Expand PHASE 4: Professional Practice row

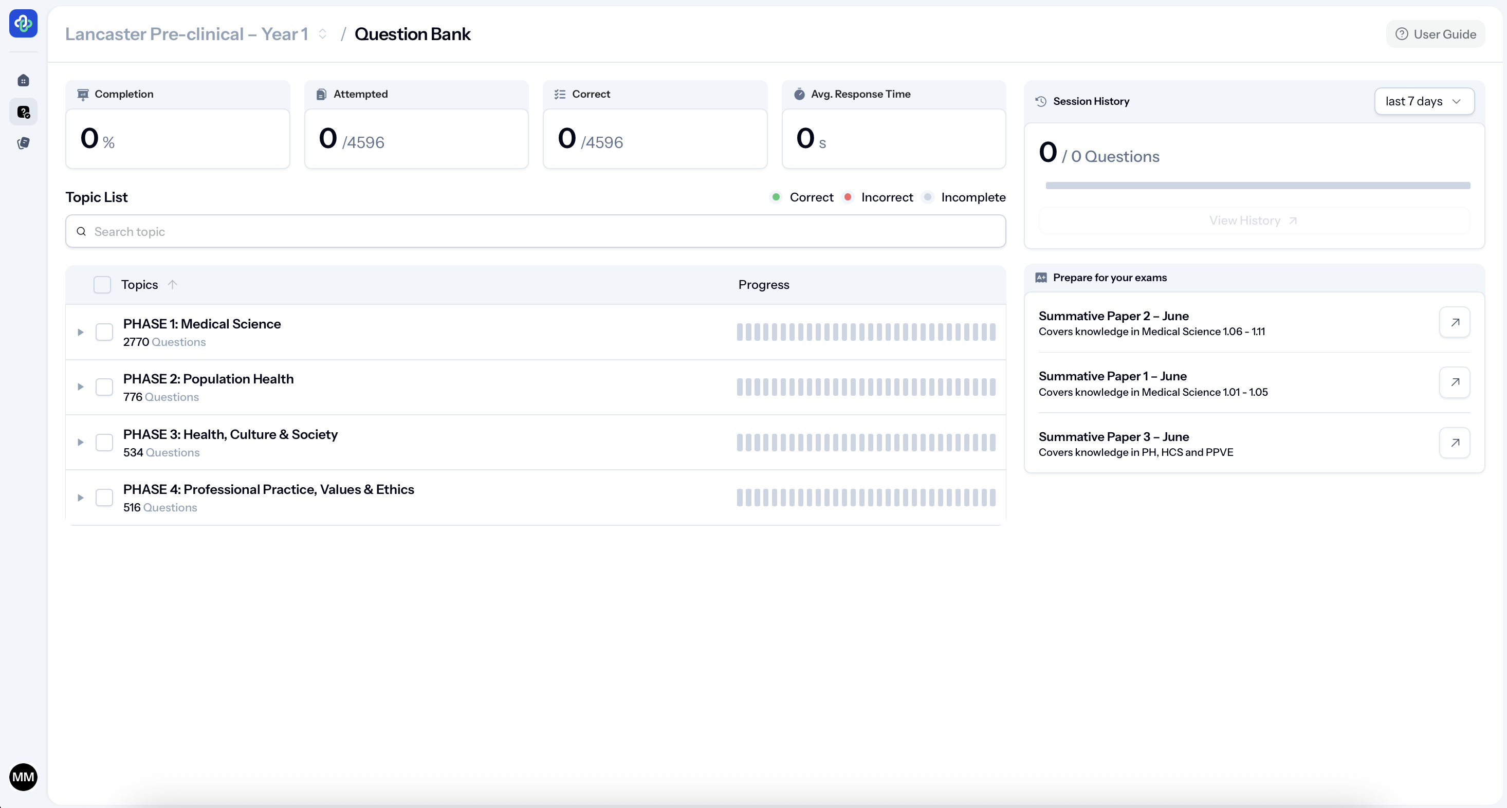(x=81, y=498)
